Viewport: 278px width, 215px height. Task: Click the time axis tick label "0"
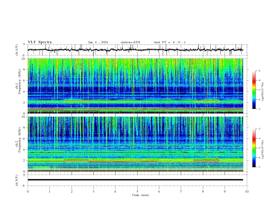[28, 191]
